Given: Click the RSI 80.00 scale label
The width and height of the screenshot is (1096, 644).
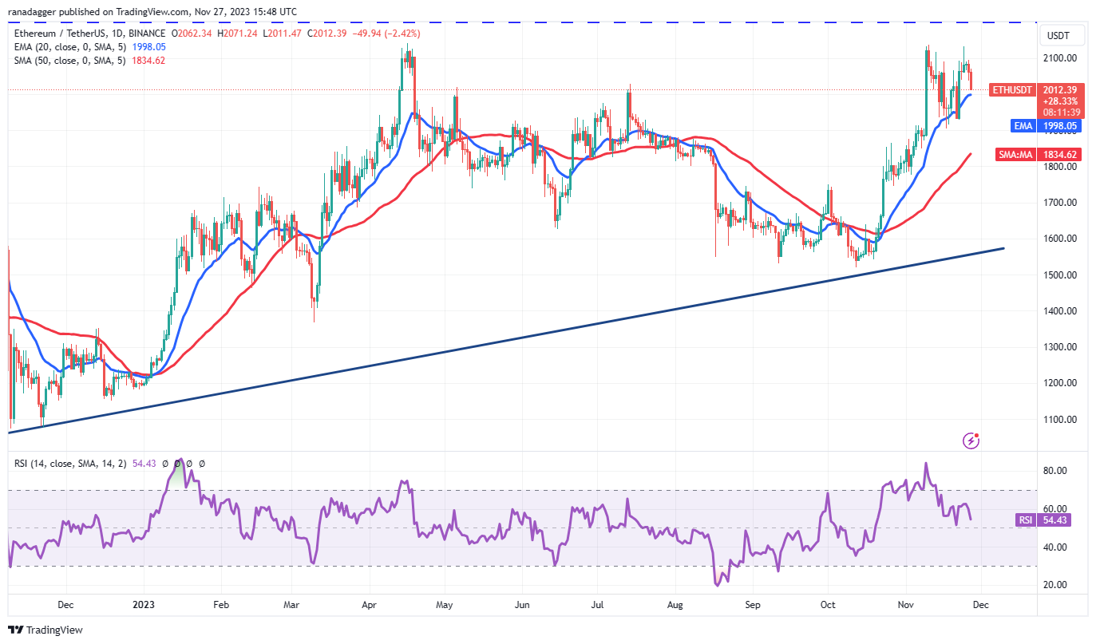Looking at the screenshot, I should (x=1058, y=471).
